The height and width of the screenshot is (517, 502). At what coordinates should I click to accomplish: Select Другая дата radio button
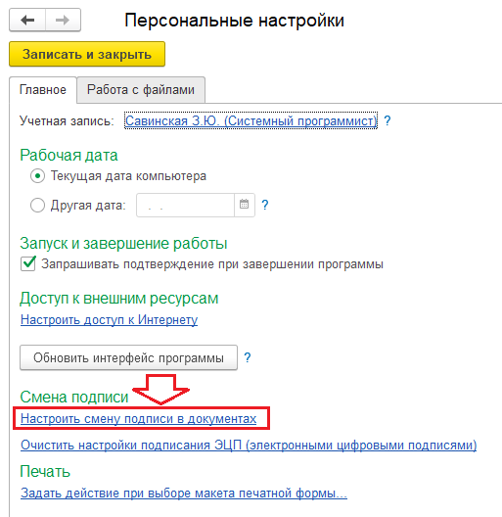pos(37,205)
